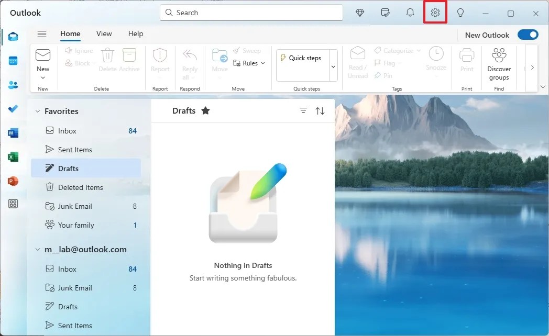This screenshot has width=549, height=336.
Task: Click the Tips lightbulb icon
Action: coord(460,13)
